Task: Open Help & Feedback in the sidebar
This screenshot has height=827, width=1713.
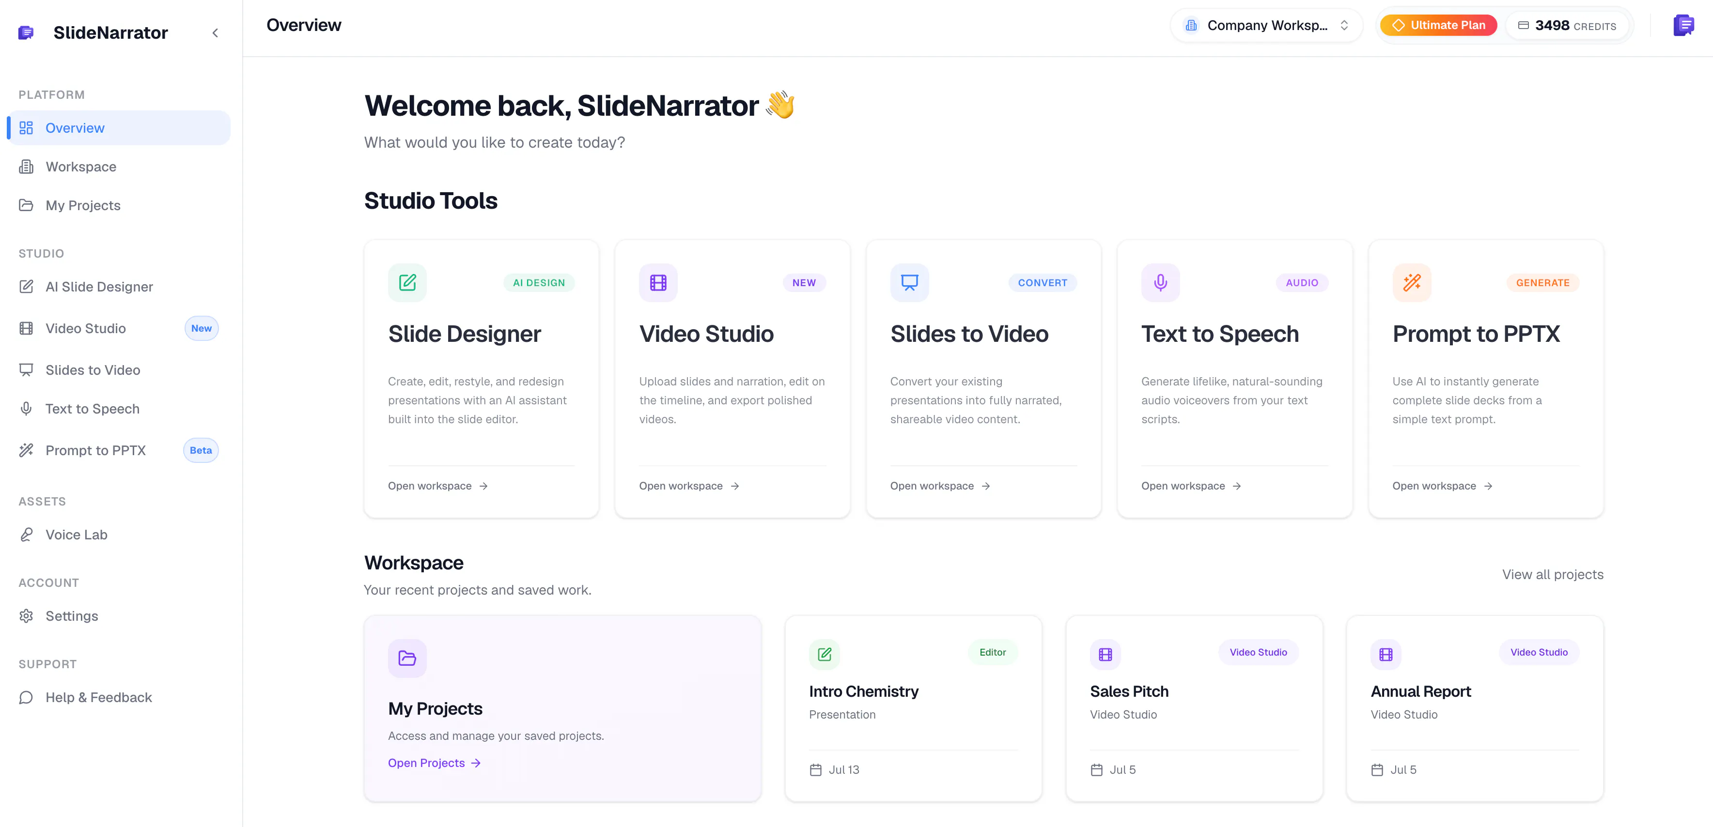Action: pyautogui.click(x=119, y=697)
